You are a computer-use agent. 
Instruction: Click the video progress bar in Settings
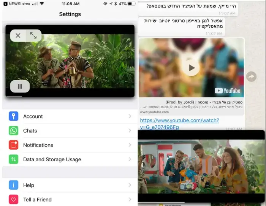pos(70,97)
